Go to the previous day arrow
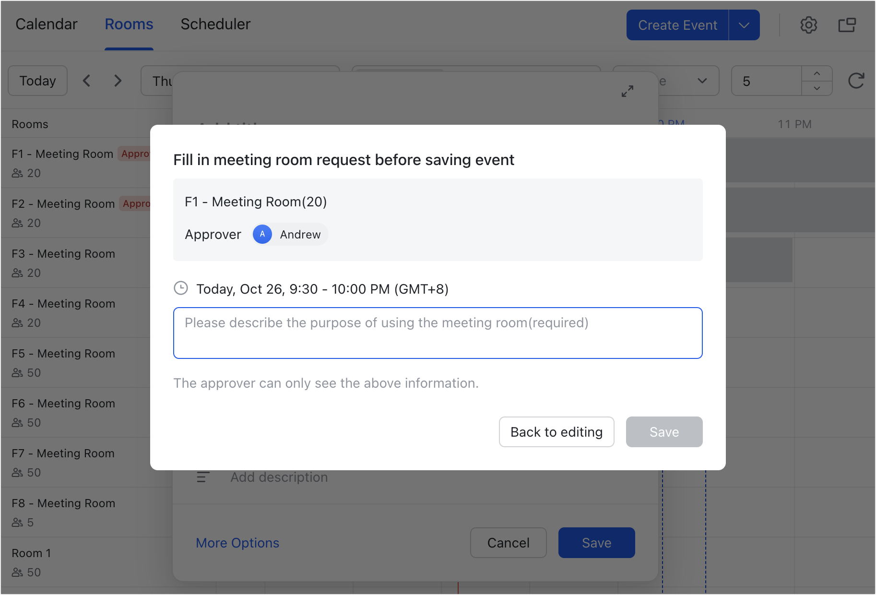Image resolution: width=876 pixels, height=595 pixels. point(87,81)
